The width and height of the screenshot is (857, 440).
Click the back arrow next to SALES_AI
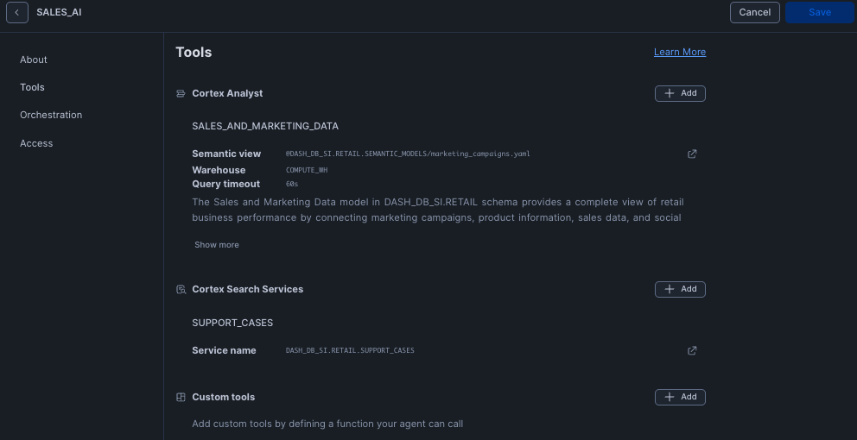pos(17,13)
